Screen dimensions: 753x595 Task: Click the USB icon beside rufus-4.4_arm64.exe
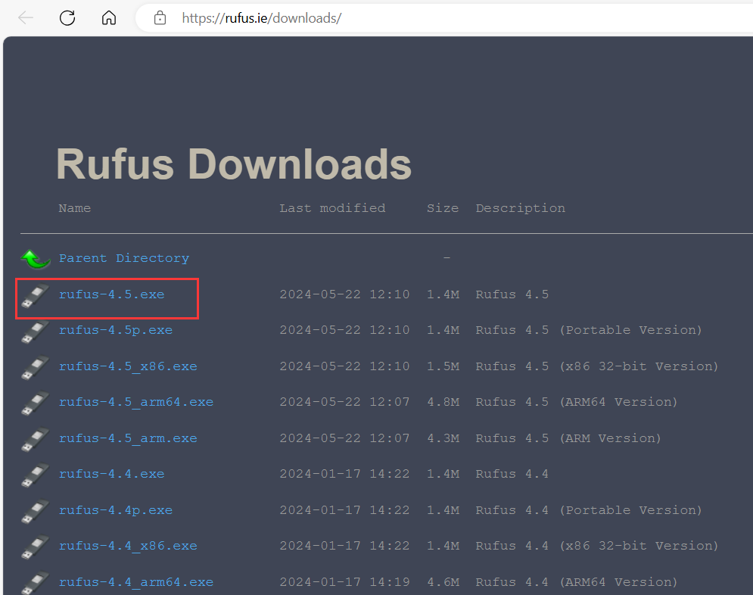tap(35, 583)
